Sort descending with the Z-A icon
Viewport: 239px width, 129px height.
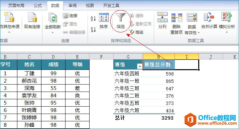(x=93, y=29)
